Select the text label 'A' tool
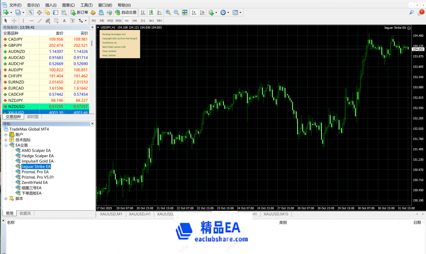 pos(64,20)
